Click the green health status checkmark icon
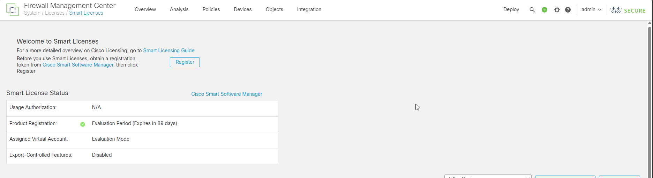This screenshot has width=653, height=178. tap(544, 10)
